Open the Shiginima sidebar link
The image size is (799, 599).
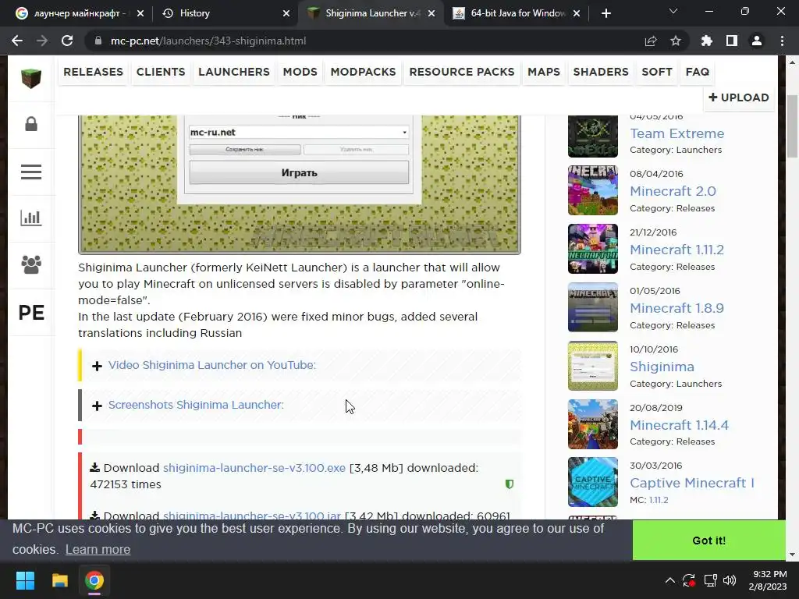tap(662, 367)
